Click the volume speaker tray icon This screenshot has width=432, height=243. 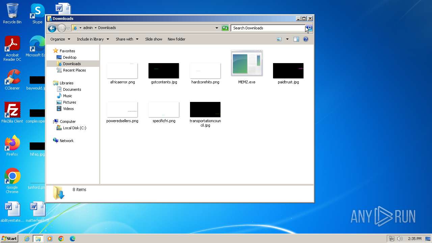(400, 239)
